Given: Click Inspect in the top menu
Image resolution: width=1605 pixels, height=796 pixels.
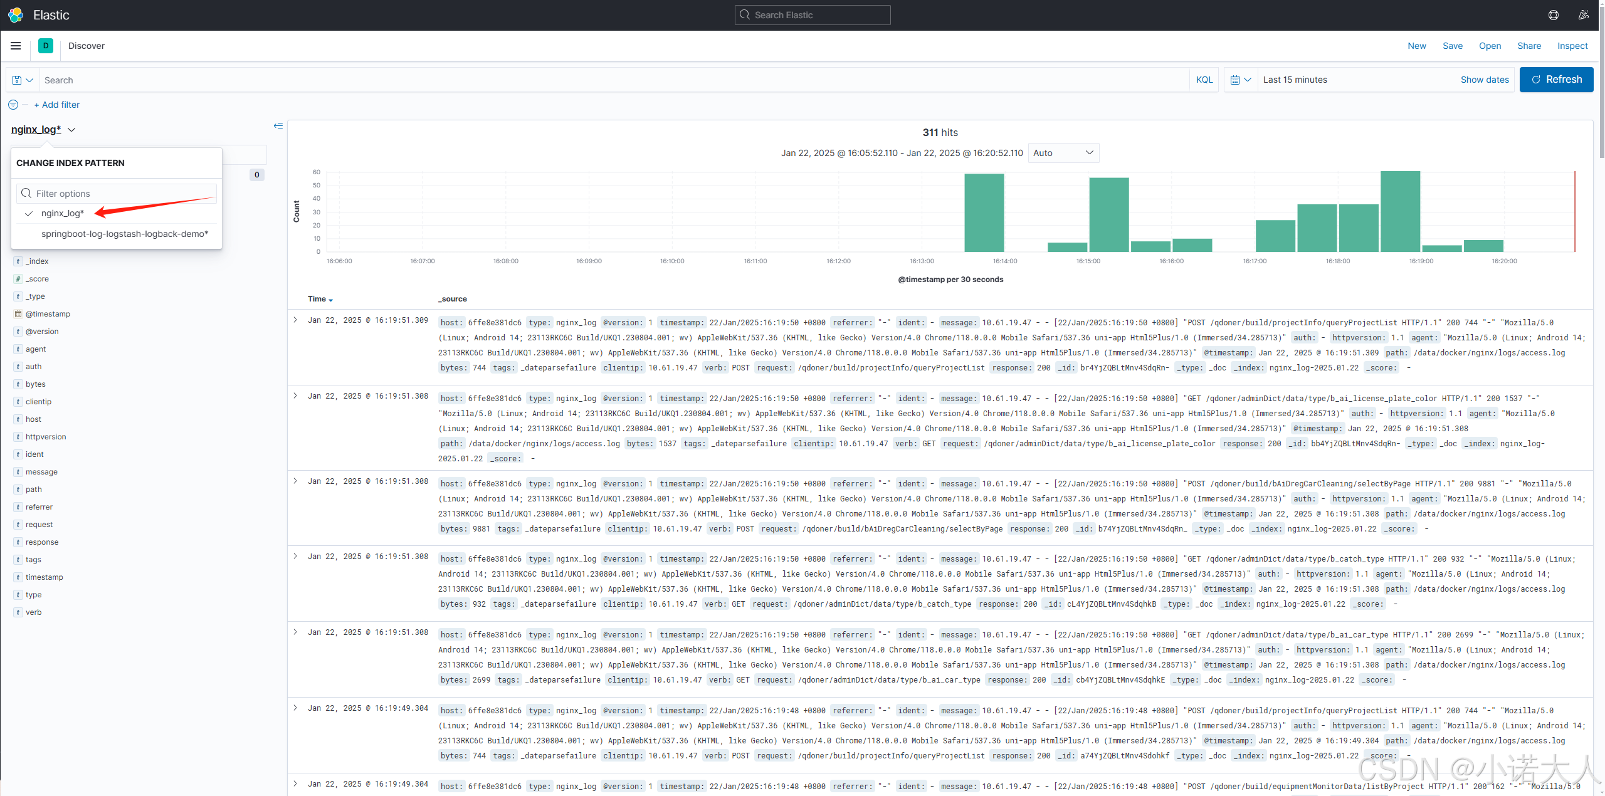Looking at the screenshot, I should [1572, 46].
